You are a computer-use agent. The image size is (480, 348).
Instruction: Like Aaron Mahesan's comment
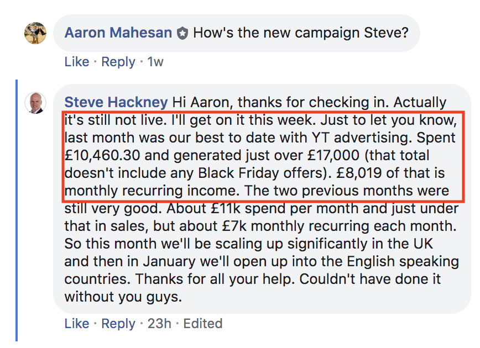click(76, 62)
